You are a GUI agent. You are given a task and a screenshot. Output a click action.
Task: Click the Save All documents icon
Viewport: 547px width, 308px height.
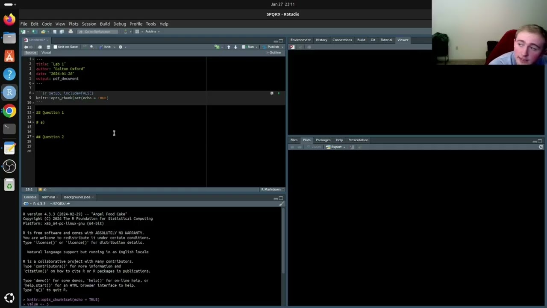click(62, 32)
